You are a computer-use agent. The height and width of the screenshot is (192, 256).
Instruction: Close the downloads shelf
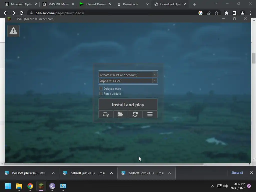coord(251,173)
